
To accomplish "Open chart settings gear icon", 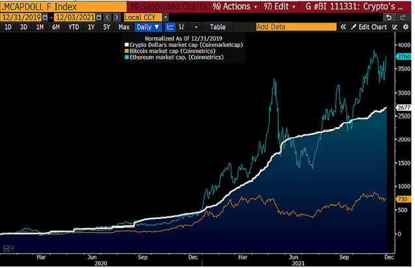I will click(405, 27).
